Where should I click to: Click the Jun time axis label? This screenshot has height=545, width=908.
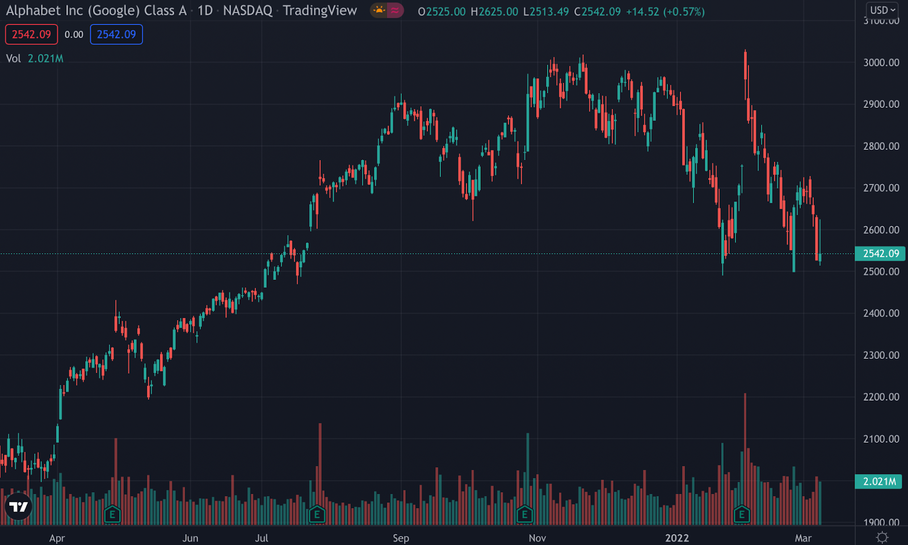[190, 538]
